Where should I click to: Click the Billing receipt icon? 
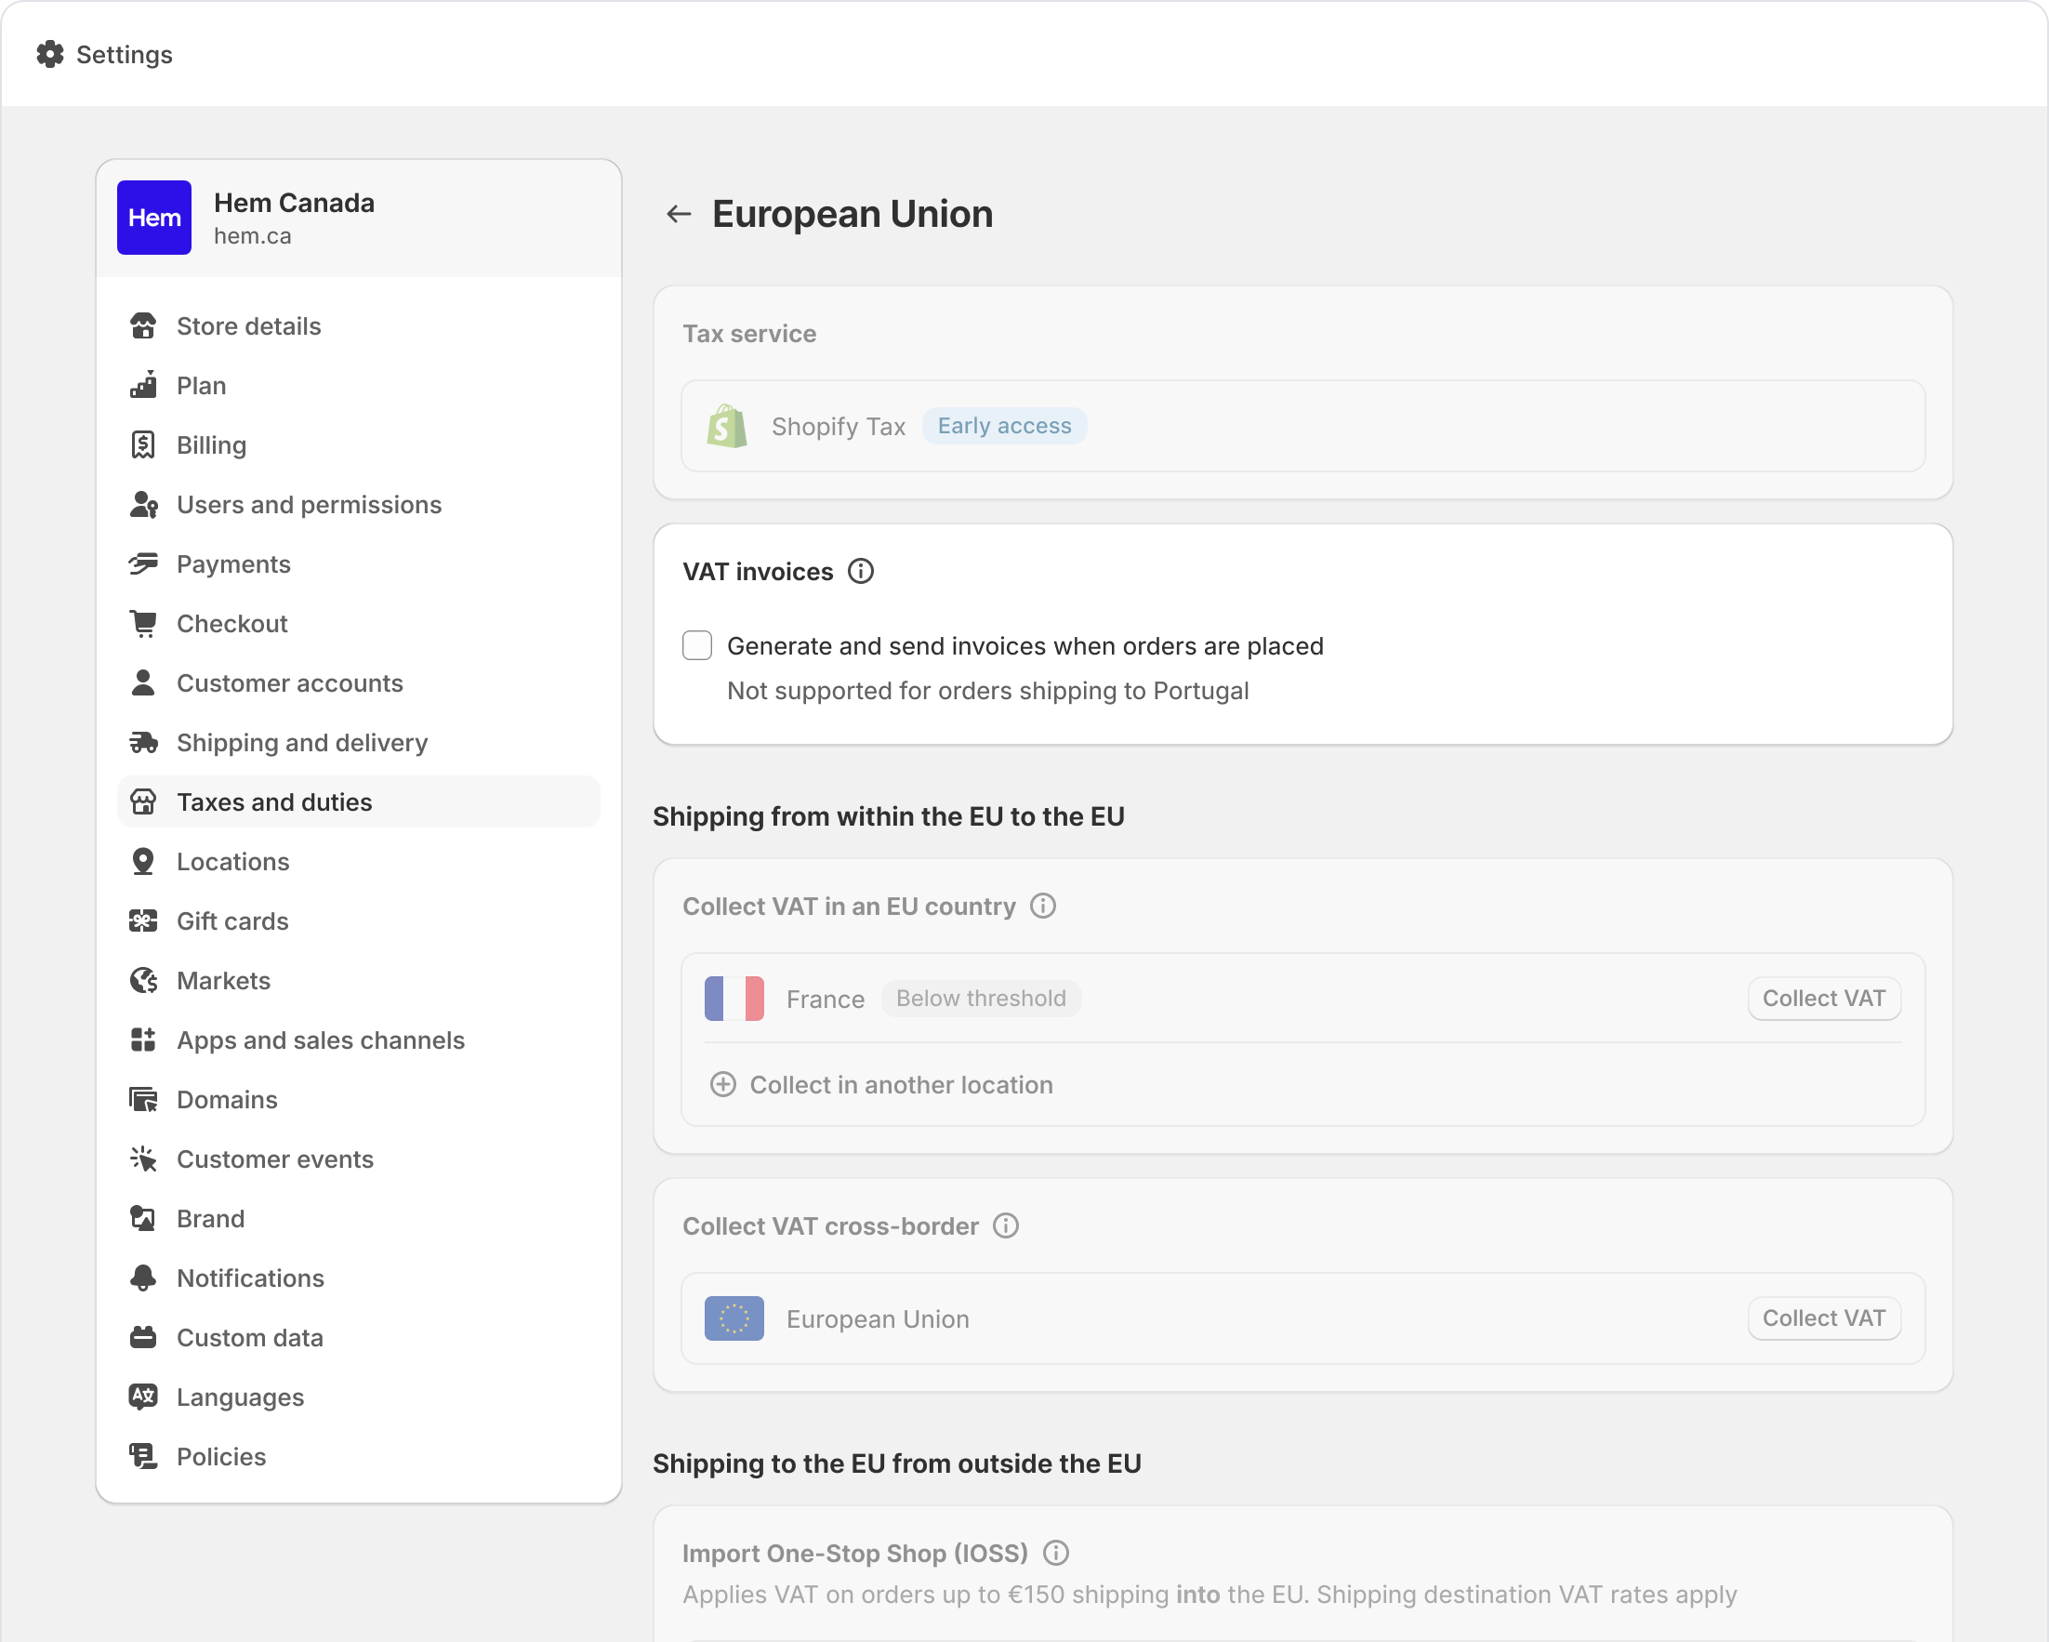click(x=143, y=444)
